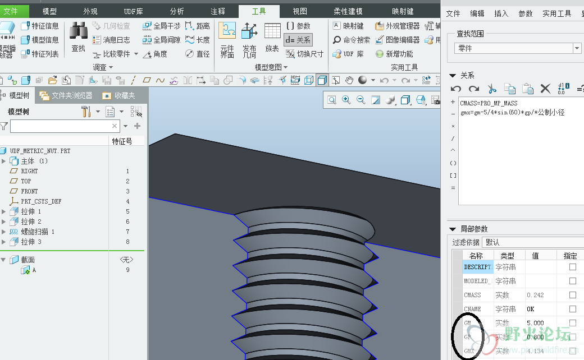Image resolution: width=584 pixels, height=360 pixels.
Task: Insert plus operator in relations editor
Action: [x=453, y=102]
